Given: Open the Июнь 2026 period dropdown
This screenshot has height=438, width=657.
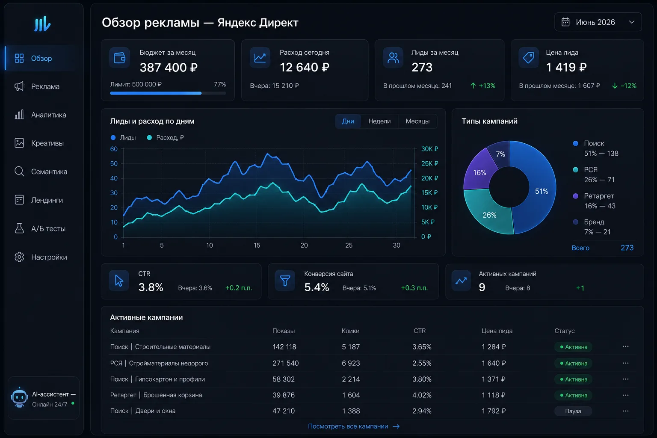Looking at the screenshot, I should pyautogui.click(x=598, y=22).
